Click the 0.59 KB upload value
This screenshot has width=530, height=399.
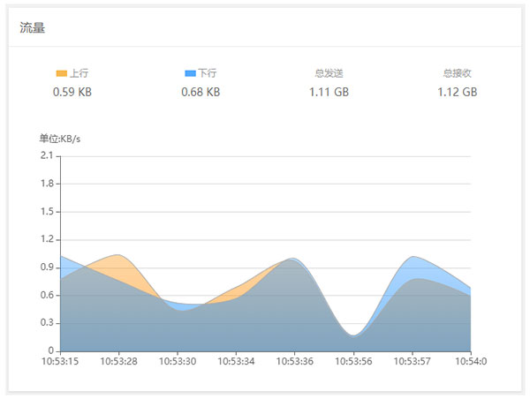[72, 92]
